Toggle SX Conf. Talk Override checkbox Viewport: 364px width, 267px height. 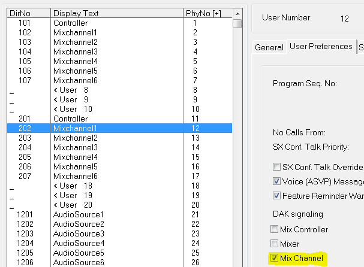point(276,167)
